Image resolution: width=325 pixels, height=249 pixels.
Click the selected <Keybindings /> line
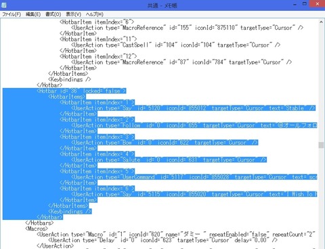(70, 212)
